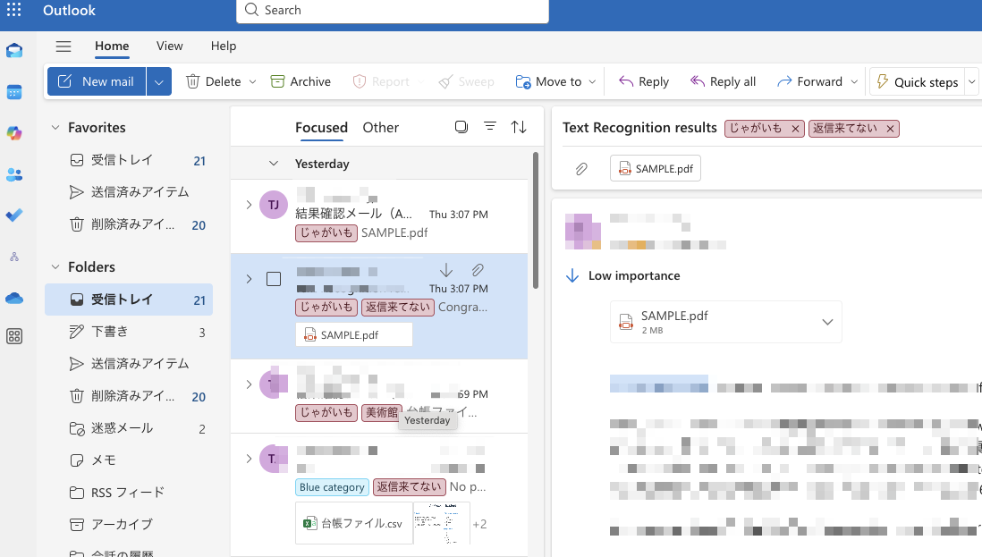Switch to Other inbox tab
Screen dimensions: 982x557
coord(380,128)
